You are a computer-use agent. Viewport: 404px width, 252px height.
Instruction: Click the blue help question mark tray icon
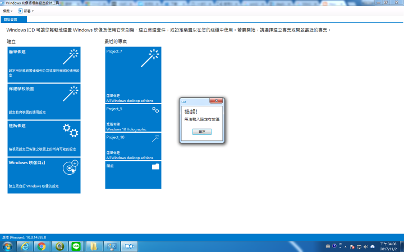[334, 246]
